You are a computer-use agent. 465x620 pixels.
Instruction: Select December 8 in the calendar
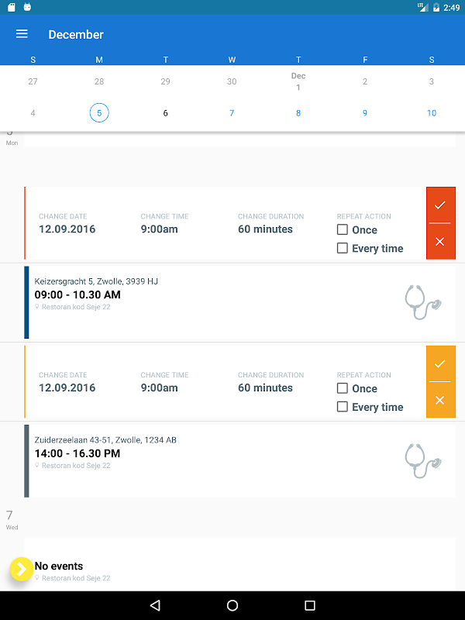click(298, 113)
